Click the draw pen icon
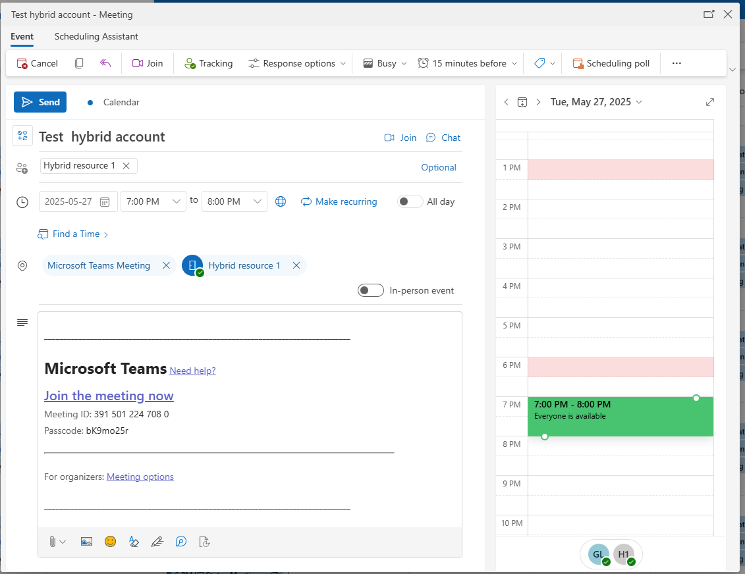 click(157, 542)
